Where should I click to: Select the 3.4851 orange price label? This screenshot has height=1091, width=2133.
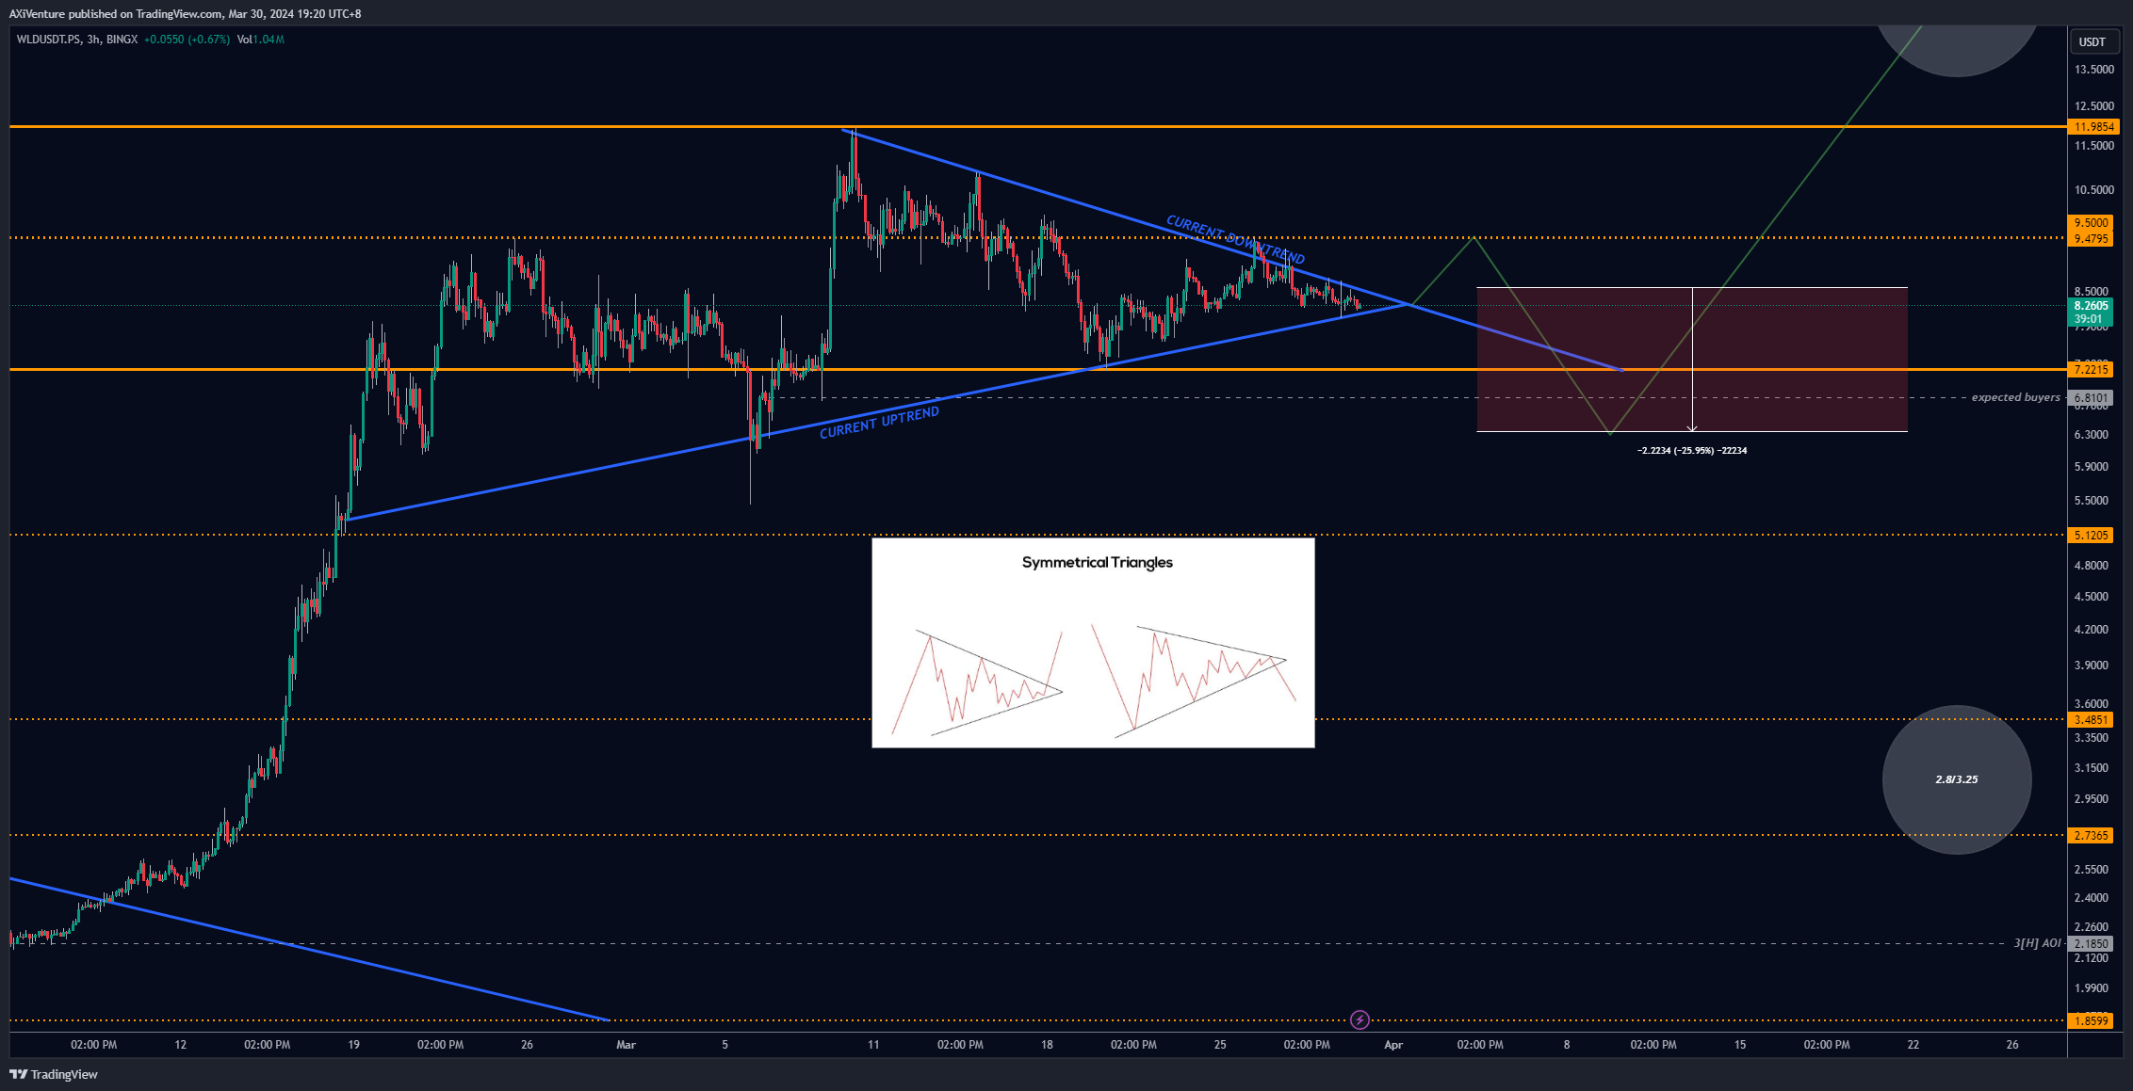pyautogui.click(x=2091, y=719)
